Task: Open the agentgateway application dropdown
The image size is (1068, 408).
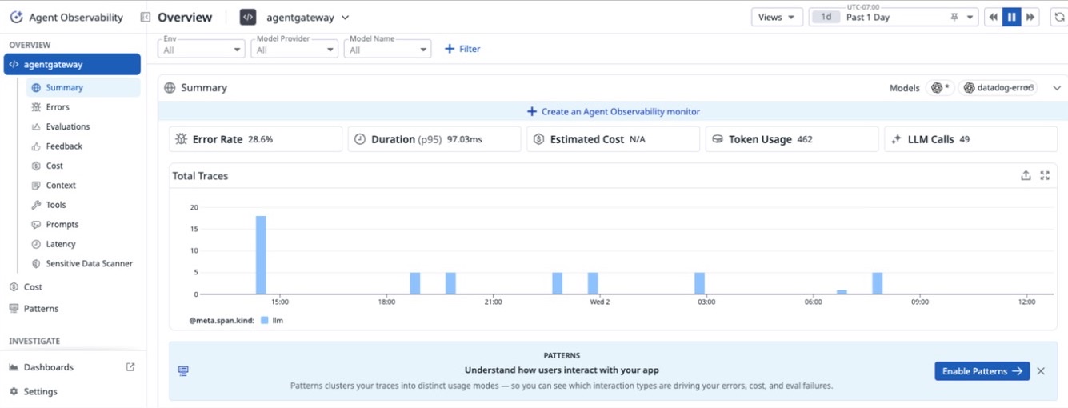Action: point(308,17)
